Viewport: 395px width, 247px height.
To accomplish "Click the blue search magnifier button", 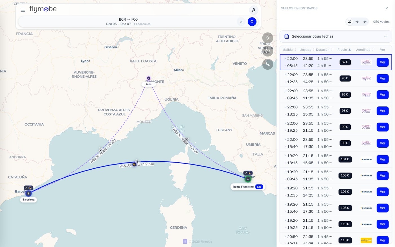I will pos(252,22).
